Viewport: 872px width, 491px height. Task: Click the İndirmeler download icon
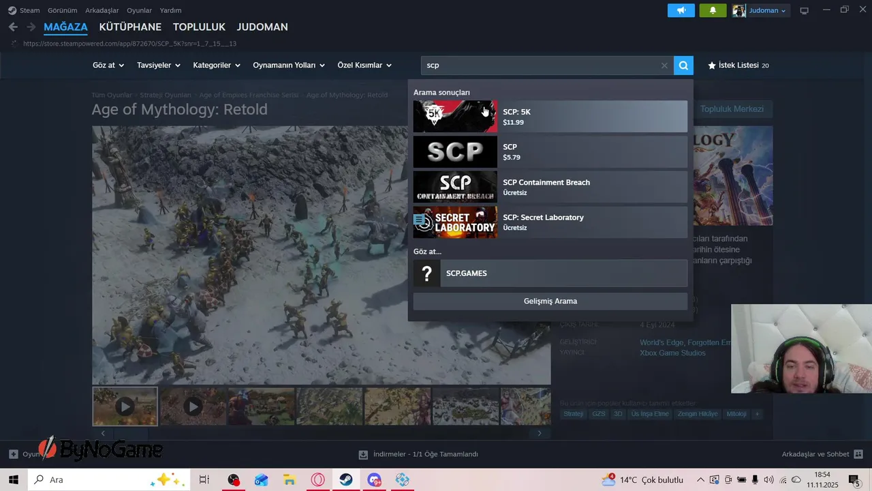pyautogui.click(x=363, y=454)
